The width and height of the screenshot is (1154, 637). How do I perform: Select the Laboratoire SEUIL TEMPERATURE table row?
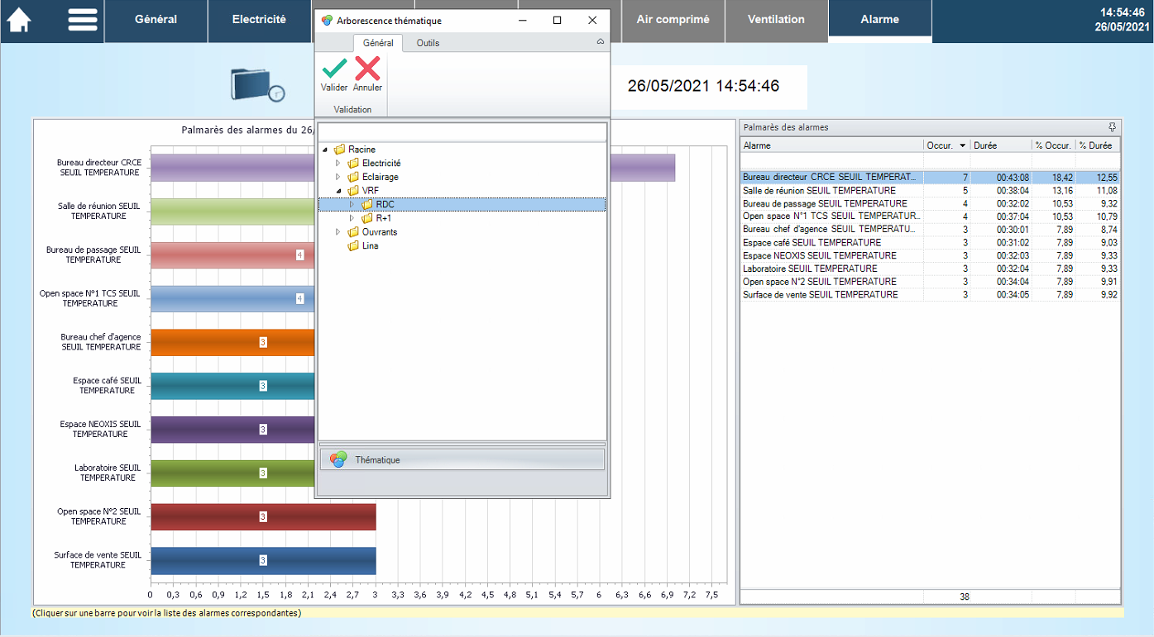[930, 269]
